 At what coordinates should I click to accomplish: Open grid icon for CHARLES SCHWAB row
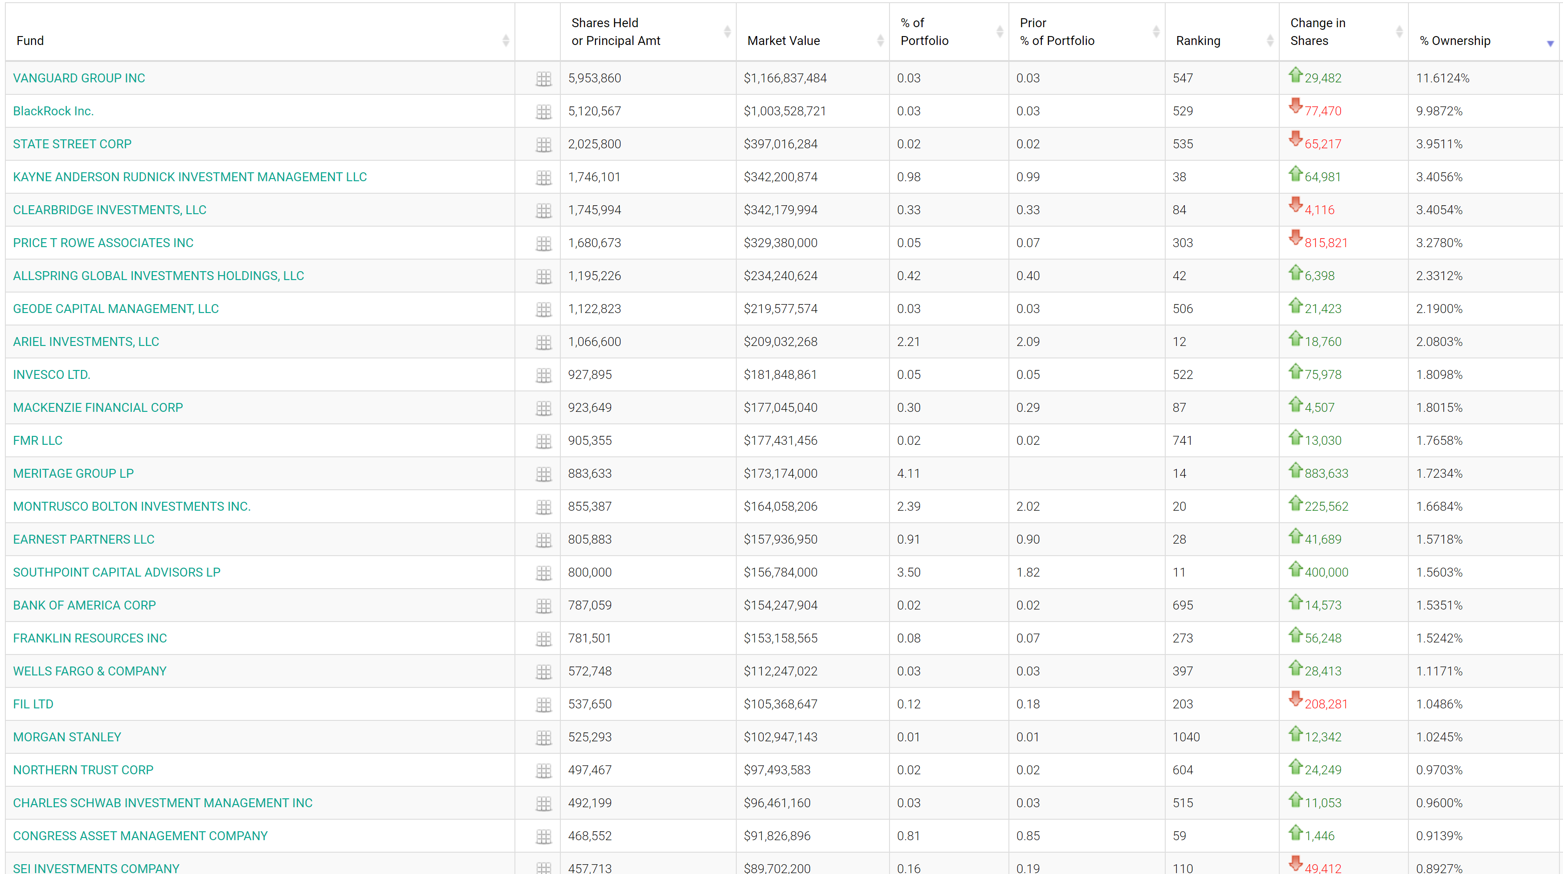pyautogui.click(x=544, y=804)
